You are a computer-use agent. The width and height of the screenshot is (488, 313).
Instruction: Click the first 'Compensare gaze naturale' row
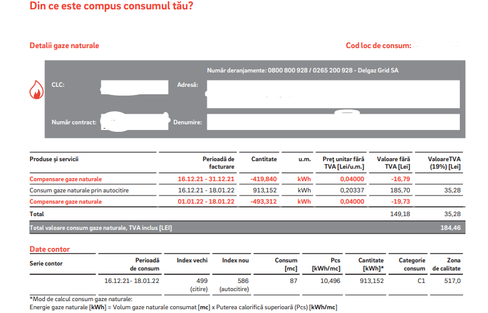(246, 179)
